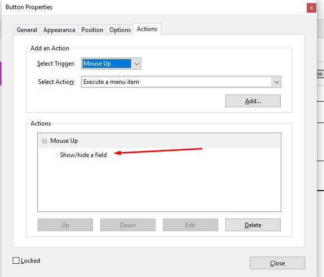Delete the selected action
Viewport: 324px width, 277px height.
pyautogui.click(x=253, y=225)
